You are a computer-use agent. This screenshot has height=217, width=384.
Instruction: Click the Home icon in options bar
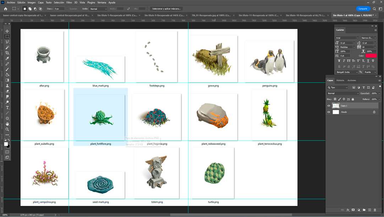coord(5,9)
